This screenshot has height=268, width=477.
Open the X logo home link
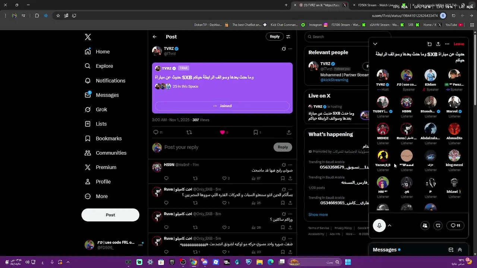pyautogui.click(x=88, y=37)
